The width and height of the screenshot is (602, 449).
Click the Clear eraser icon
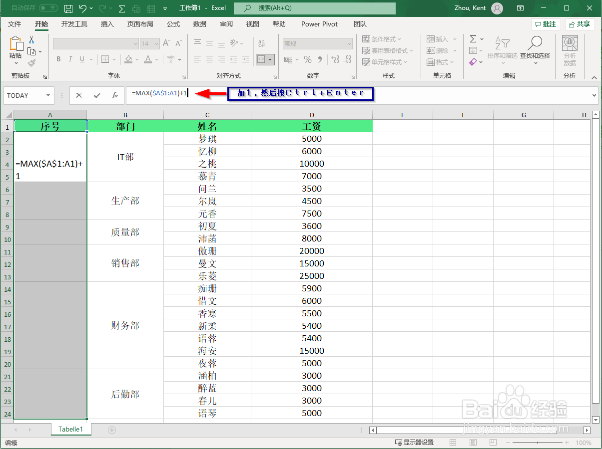point(473,62)
